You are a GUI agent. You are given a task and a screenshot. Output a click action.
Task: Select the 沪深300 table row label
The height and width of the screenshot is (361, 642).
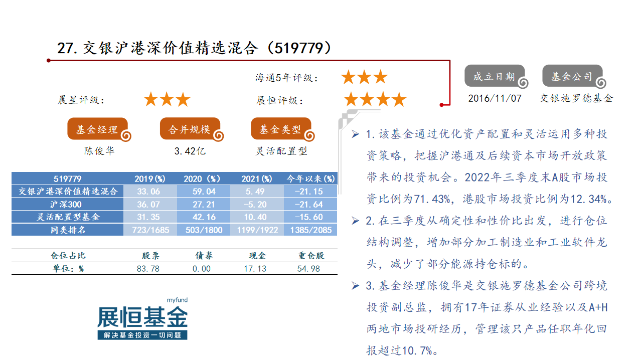point(66,205)
